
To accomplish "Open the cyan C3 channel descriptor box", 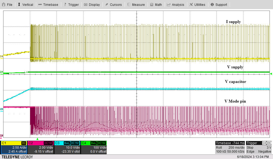I will point(67,147).
